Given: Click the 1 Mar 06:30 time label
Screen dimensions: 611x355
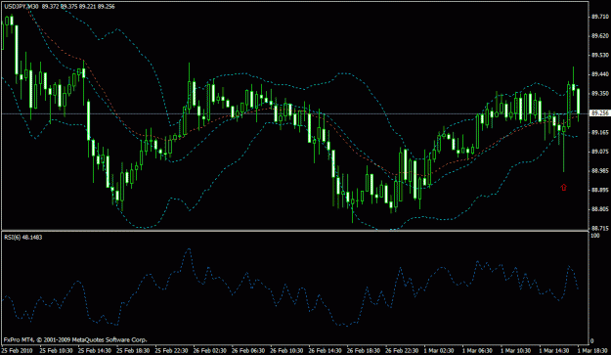Looking at the screenshot, I should tap(477, 351).
